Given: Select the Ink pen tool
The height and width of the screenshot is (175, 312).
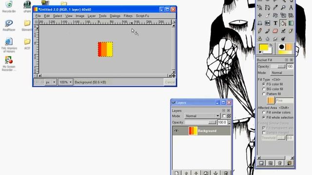Looking at the screenshot, I should click(x=291, y=31).
